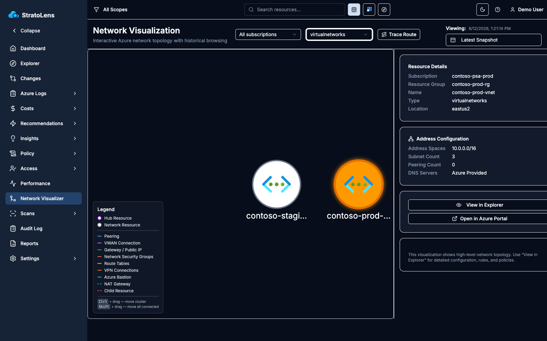Click the Dashboard home icon
This screenshot has width=547, height=341.
[x=13, y=48]
